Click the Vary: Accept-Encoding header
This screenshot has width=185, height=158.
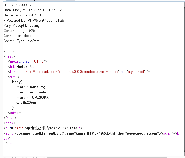pos(22,26)
